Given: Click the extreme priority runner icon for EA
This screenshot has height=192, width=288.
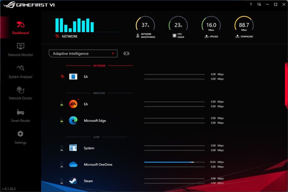Looking at the screenshot, I should pyautogui.click(x=62, y=76).
